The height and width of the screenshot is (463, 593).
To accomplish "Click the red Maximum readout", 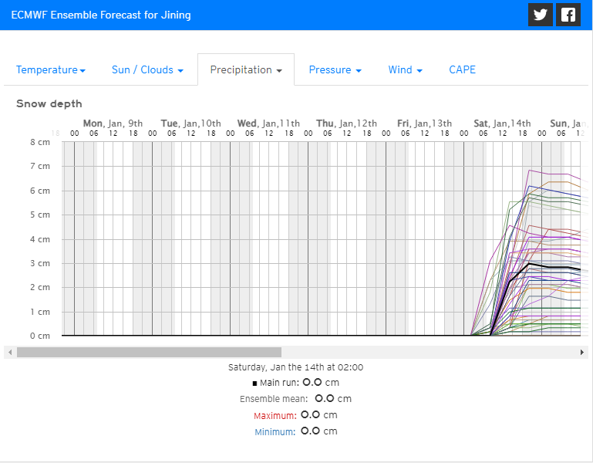I will (296, 415).
